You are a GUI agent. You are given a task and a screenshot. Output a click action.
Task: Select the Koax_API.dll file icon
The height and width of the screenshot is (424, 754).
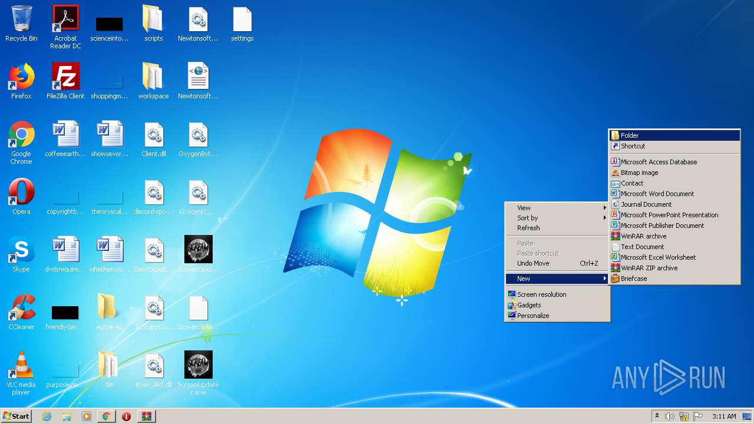pyautogui.click(x=154, y=370)
